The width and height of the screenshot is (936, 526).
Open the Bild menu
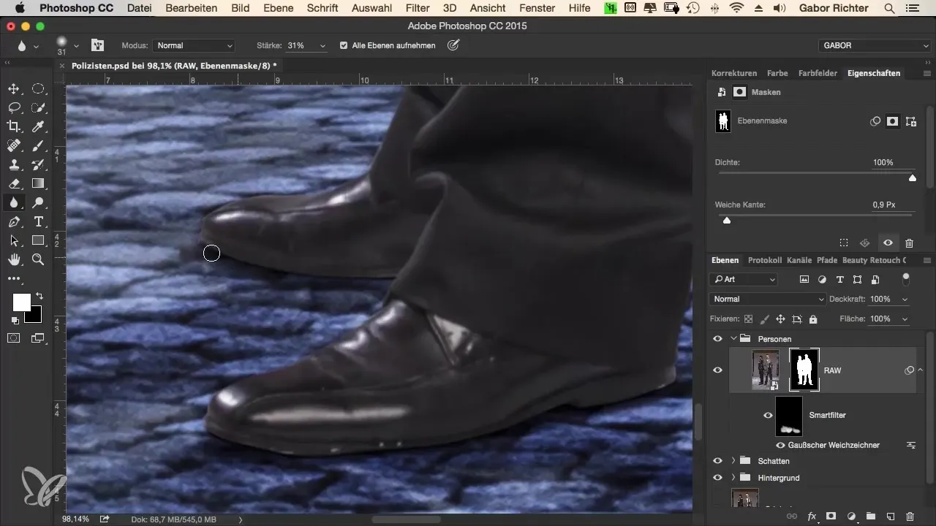240,9
